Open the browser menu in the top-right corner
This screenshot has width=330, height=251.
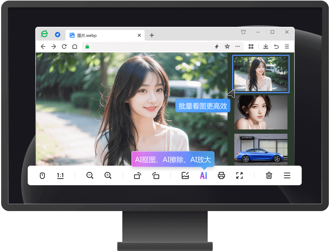click(x=287, y=46)
